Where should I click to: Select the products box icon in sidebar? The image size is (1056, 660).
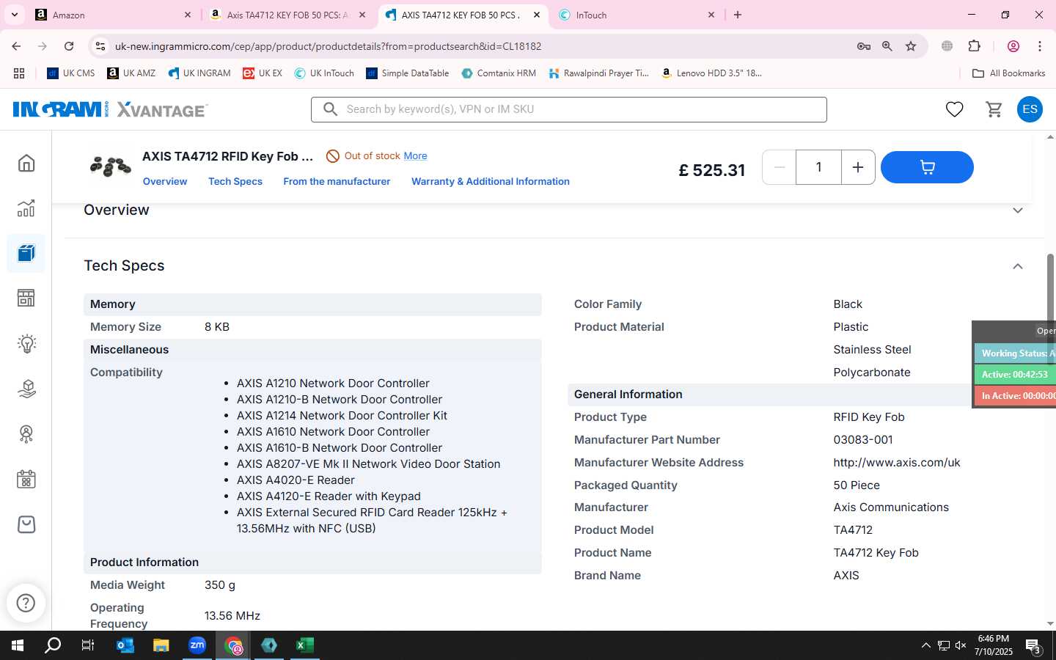click(x=26, y=254)
